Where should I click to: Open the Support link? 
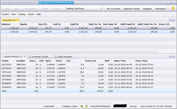point(148,9)
